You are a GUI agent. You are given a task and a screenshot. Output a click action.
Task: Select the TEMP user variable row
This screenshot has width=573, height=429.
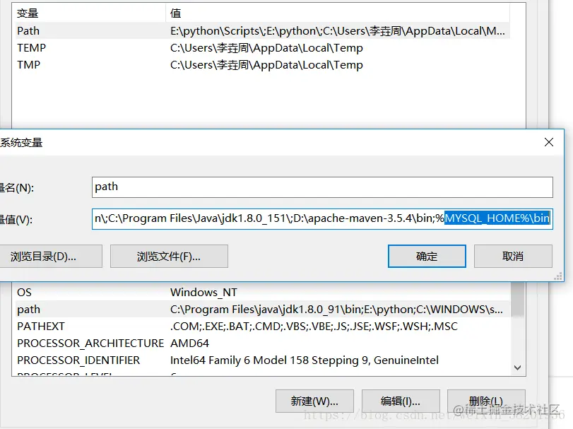(x=262, y=48)
